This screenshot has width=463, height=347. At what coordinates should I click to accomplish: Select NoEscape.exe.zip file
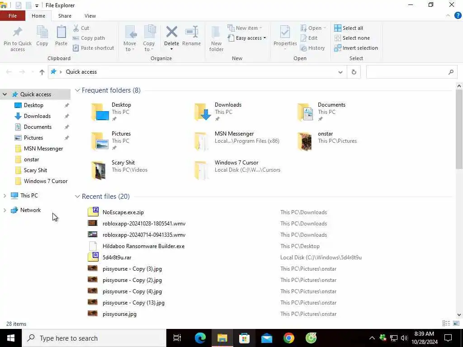(x=123, y=212)
